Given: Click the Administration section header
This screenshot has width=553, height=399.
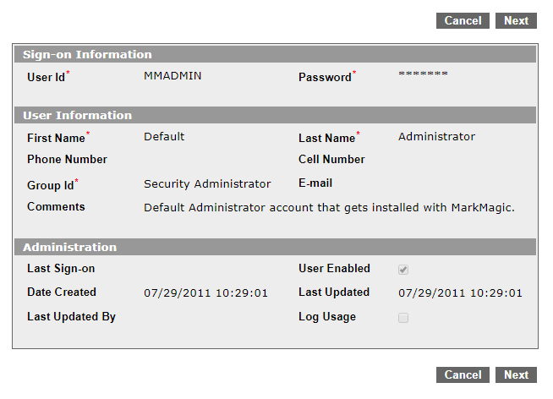Looking at the screenshot, I should coord(69,248).
